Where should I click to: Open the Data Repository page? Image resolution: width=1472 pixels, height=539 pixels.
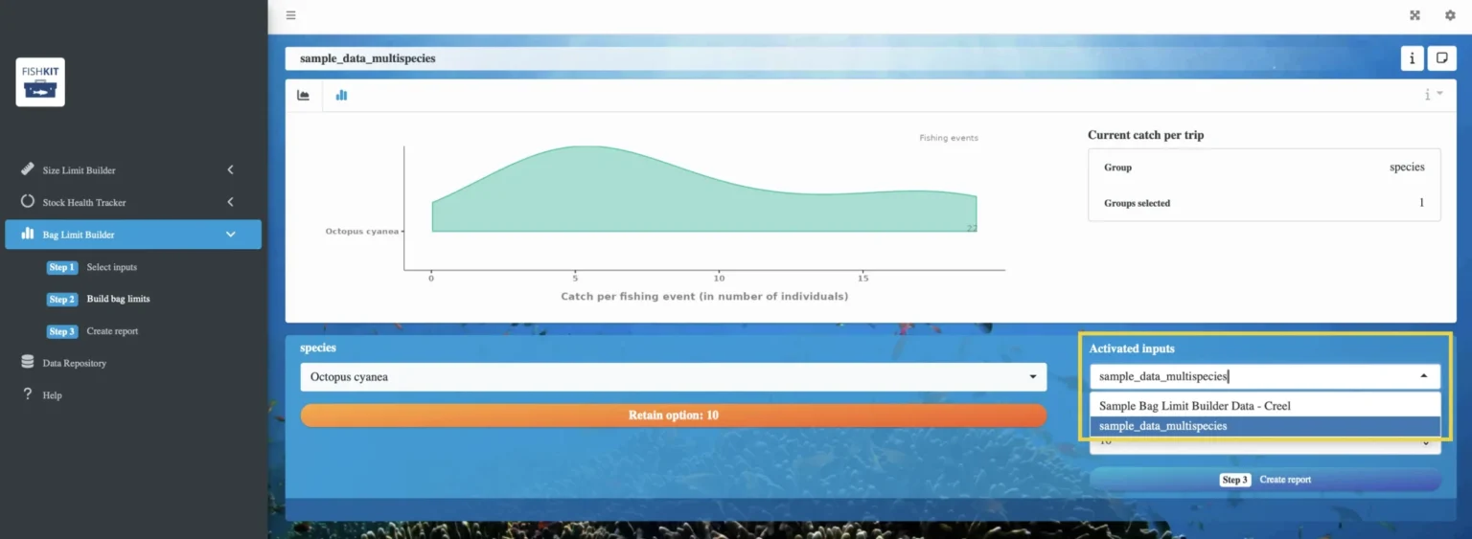point(74,363)
